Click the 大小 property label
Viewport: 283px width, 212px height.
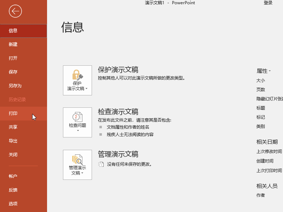(x=261, y=81)
